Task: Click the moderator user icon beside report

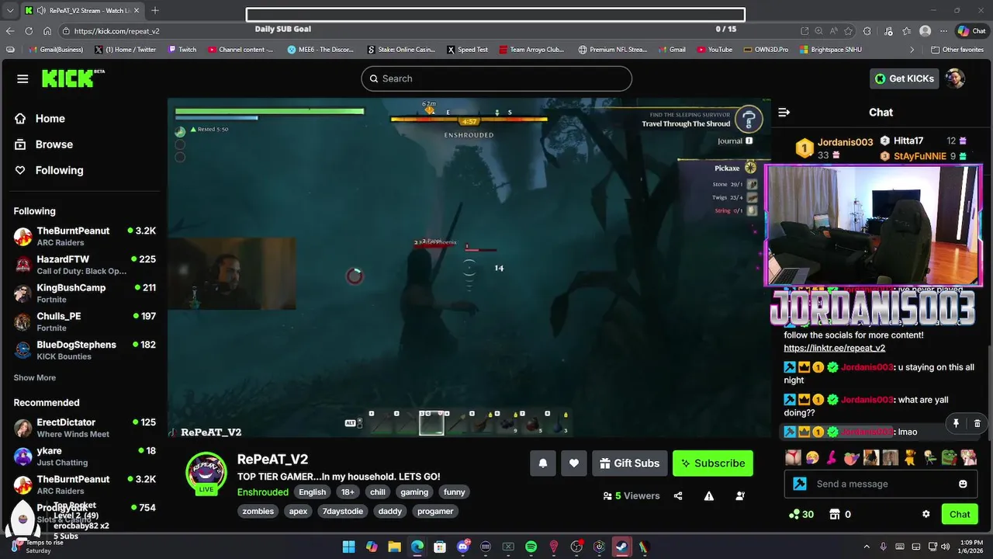Action: pyautogui.click(x=740, y=496)
